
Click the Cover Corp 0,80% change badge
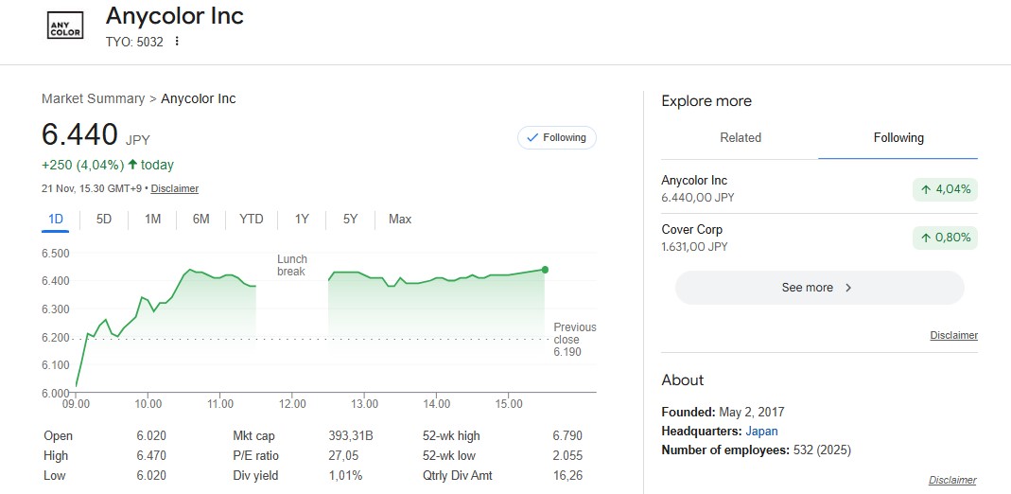945,238
